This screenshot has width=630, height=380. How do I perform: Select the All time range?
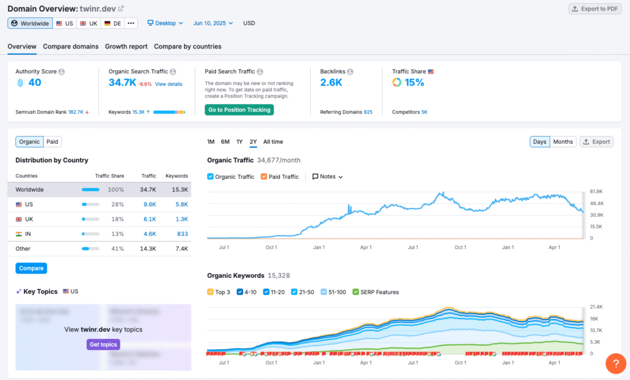273,142
